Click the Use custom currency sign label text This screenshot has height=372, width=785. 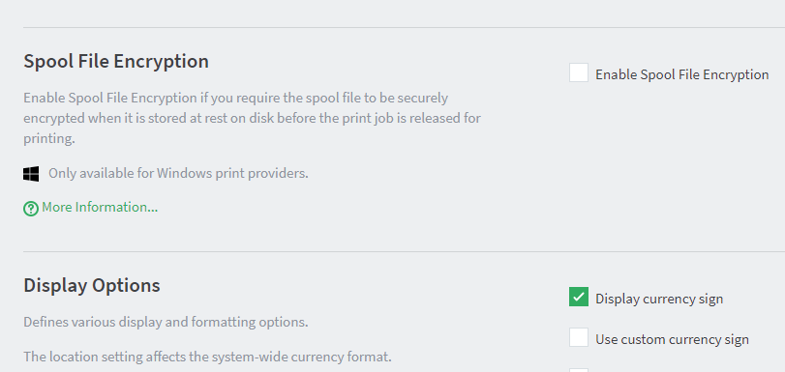[x=672, y=339]
